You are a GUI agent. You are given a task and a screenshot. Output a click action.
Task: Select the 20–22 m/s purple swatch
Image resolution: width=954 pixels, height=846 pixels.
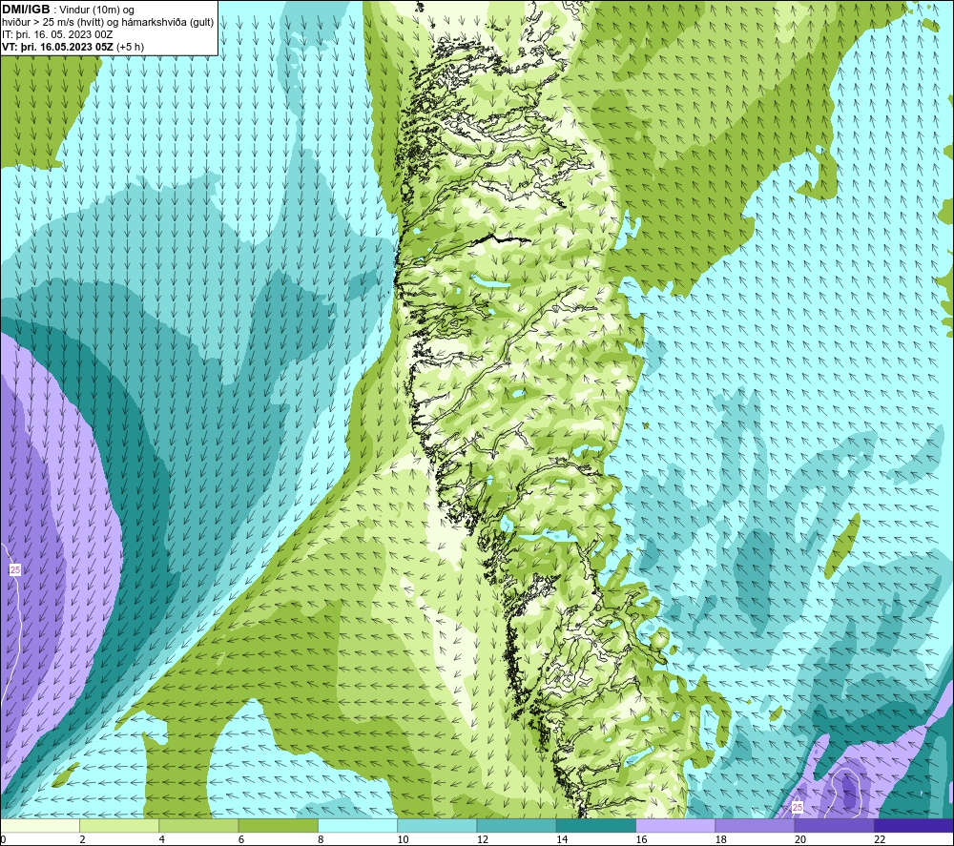(x=835, y=825)
